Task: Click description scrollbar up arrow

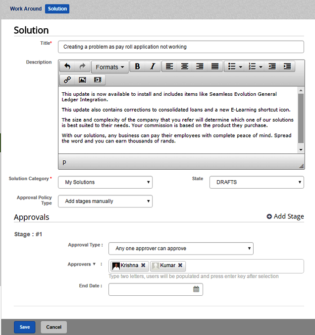Action: pyautogui.click(x=301, y=90)
